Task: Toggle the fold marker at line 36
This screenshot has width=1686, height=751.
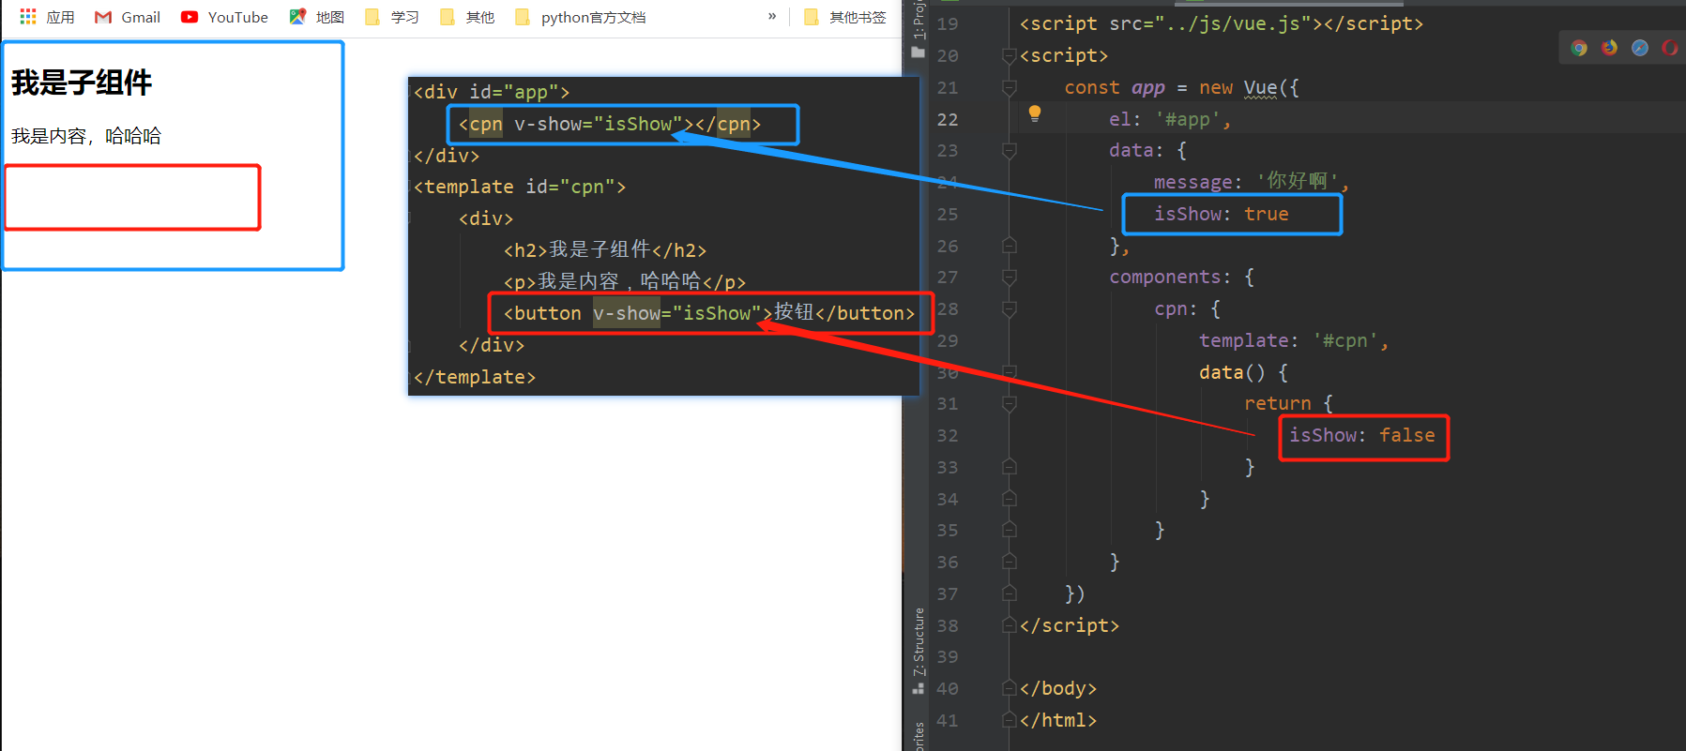Action: (x=1010, y=562)
